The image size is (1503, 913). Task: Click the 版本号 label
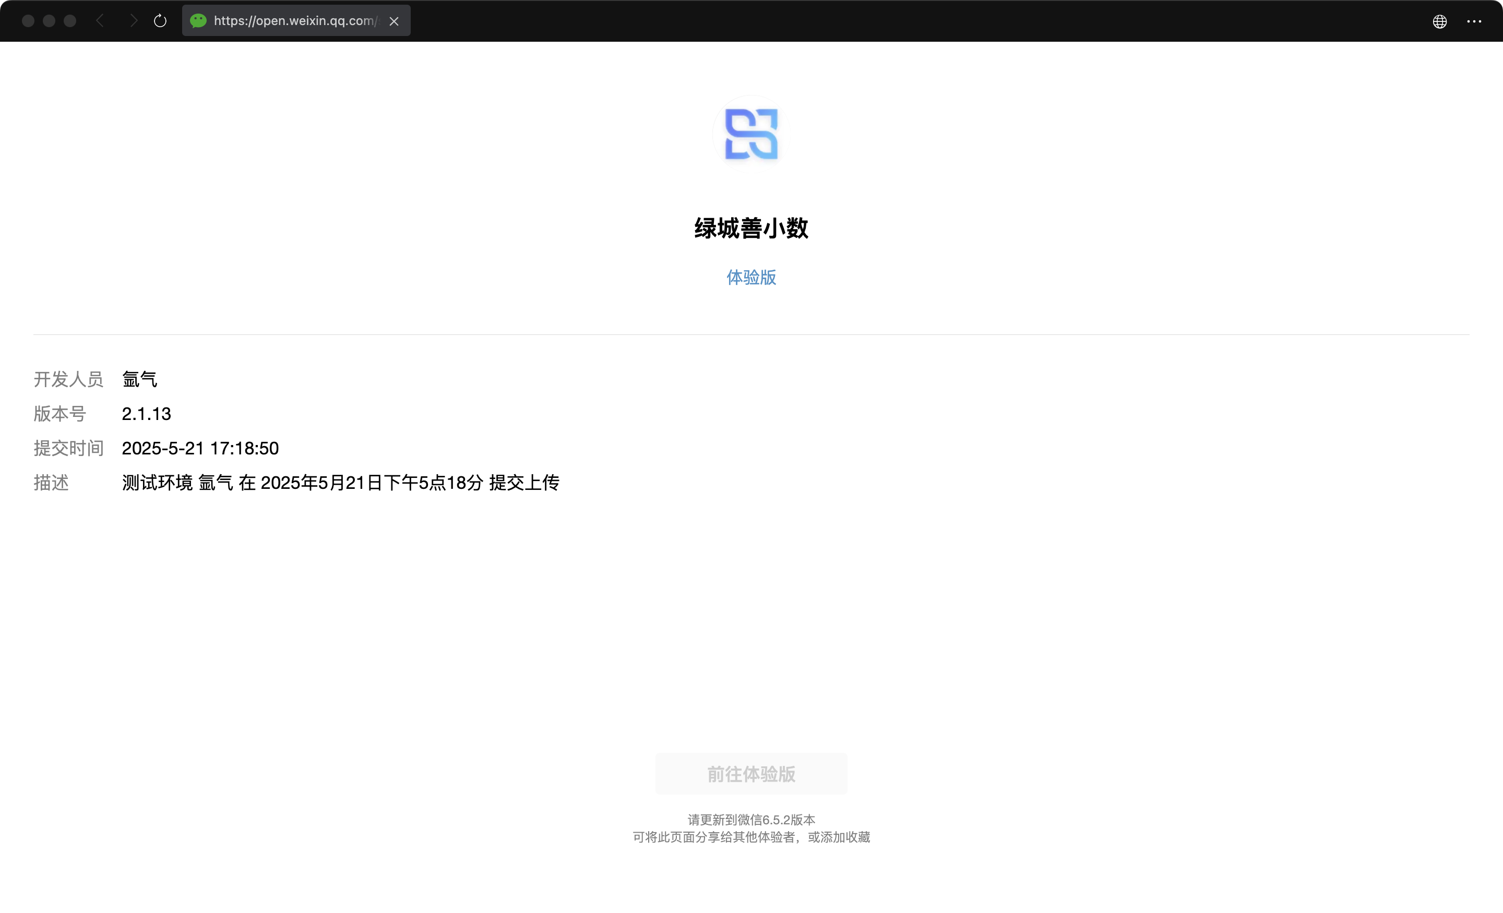(x=60, y=414)
